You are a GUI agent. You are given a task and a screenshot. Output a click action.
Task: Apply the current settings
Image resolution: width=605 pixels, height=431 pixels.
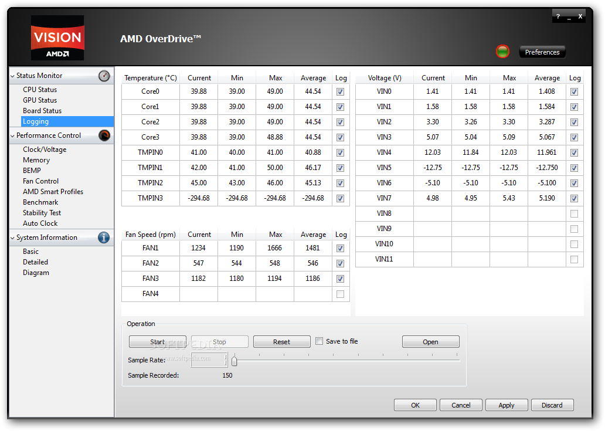pyautogui.click(x=507, y=405)
